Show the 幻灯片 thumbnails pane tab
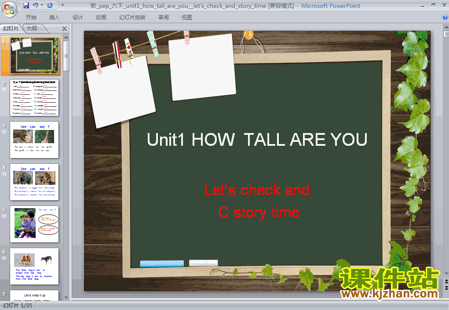449x310 pixels. pyautogui.click(x=11, y=28)
